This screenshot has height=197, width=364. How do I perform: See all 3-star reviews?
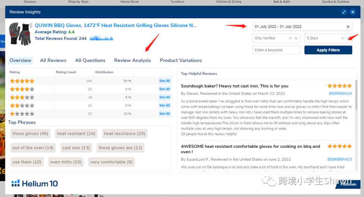click(x=164, y=97)
